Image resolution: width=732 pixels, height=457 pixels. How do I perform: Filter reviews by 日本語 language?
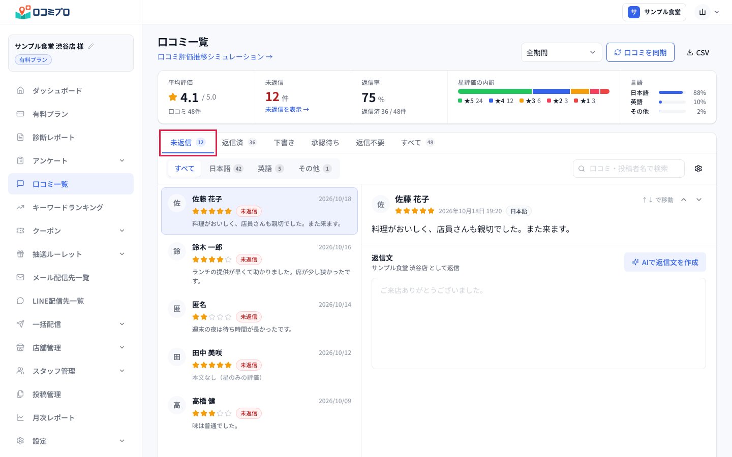pyautogui.click(x=226, y=169)
